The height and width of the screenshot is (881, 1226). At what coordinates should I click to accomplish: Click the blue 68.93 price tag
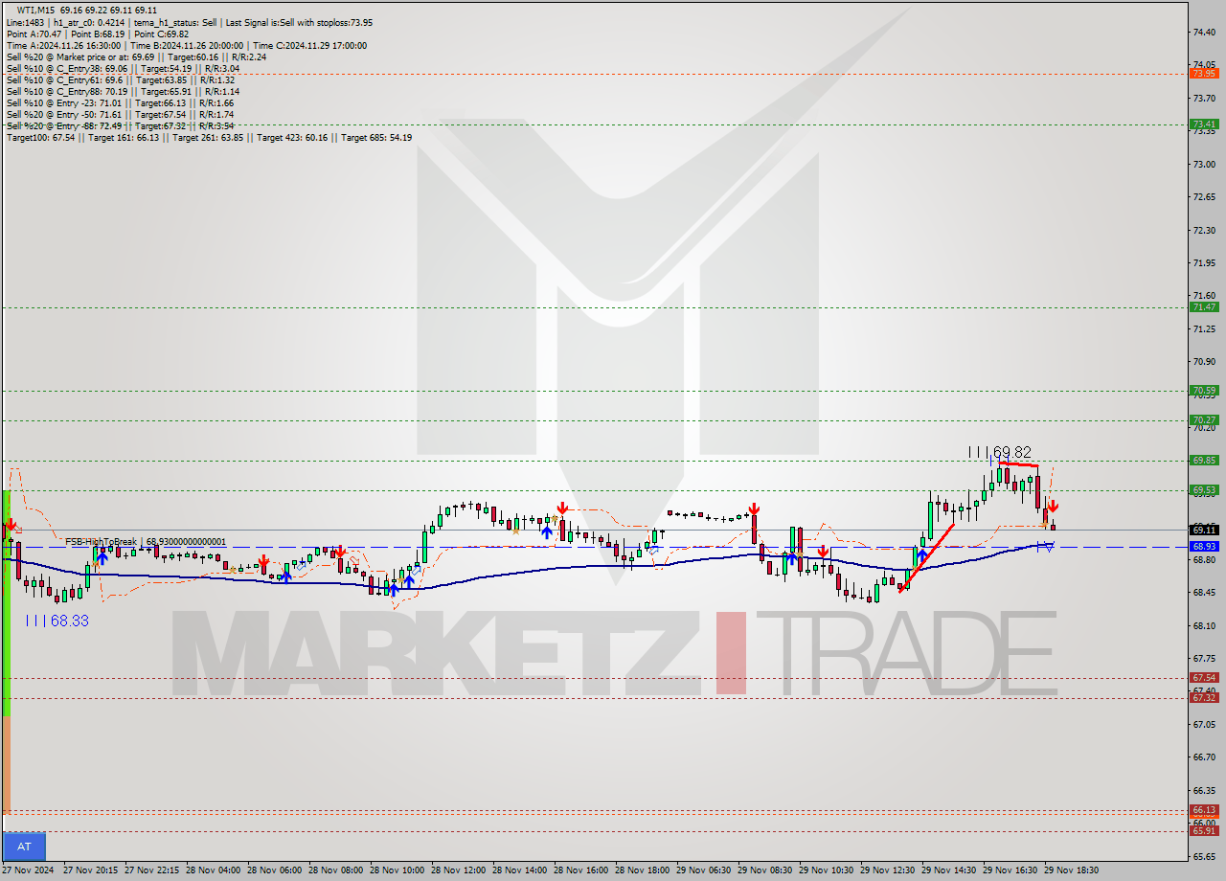coord(1204,547)
